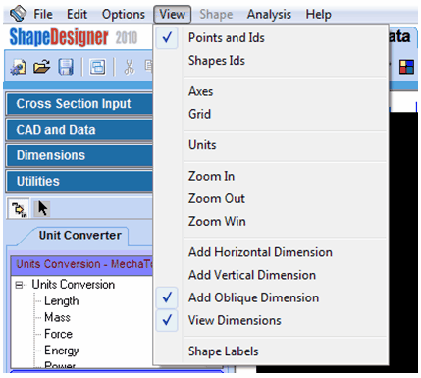
Task: Click the open folder toolbar icon
Action: point(42,67)
